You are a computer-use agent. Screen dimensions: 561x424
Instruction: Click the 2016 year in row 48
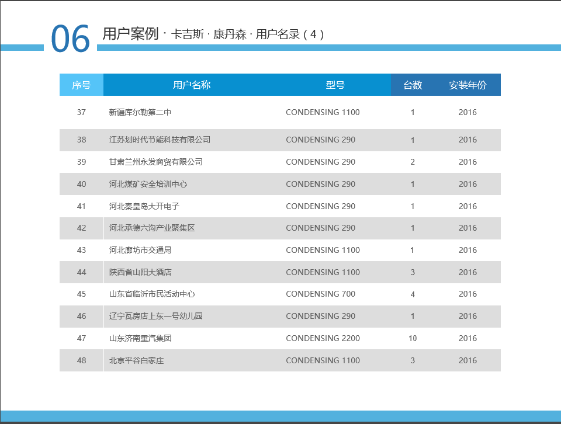tap(467, 360)
